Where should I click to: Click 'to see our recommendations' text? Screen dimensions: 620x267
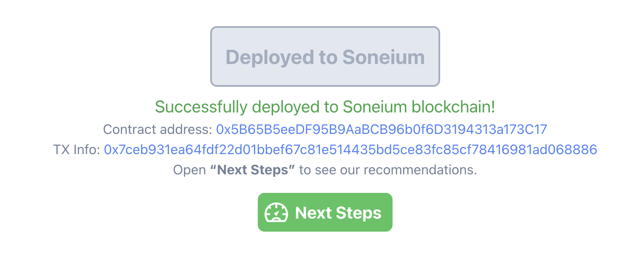tap(387, 170)
